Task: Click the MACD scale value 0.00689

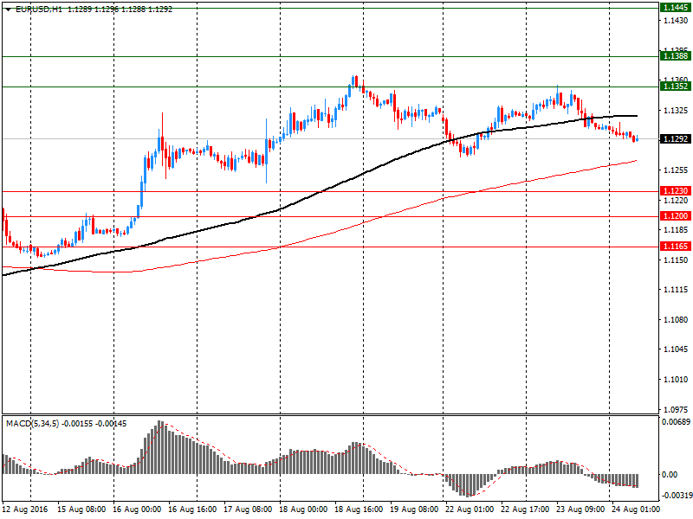Action: (x=677, y=422)
